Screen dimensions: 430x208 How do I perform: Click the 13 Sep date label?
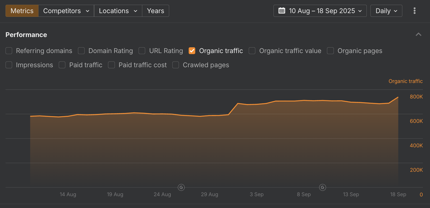coord(351,194)
